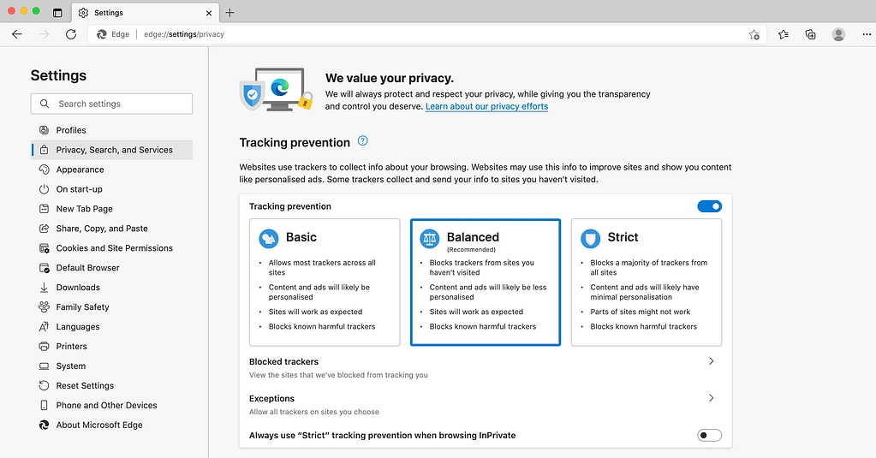Click the Appearance palette icon
This screenshot has width=876, height=458.
(x=45, y=170)
